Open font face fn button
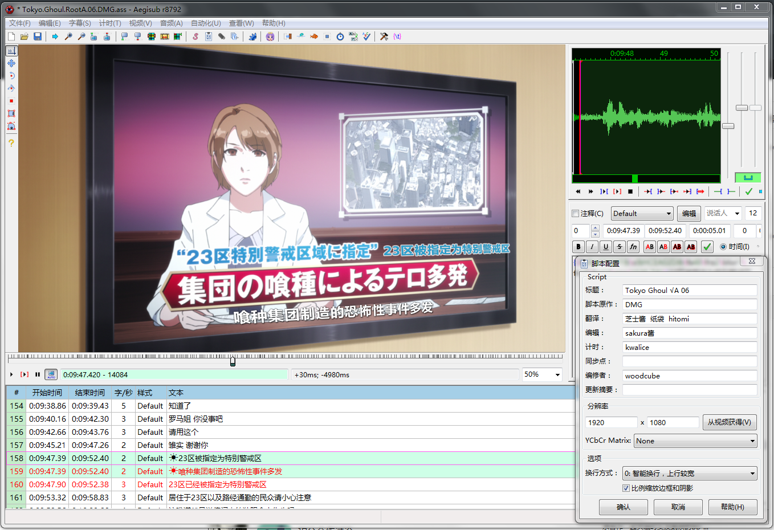This screenshot has height=530, width=774. pyautogui.click(x=633, y=247)
